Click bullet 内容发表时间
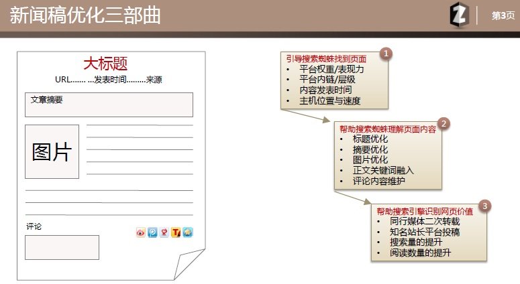This screenshot has width=520, height=284. pyautogui.click(x=325, y=90)
